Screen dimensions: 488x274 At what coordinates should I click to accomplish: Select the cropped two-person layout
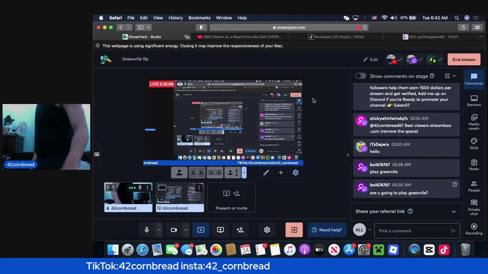(x=215, y=173)
